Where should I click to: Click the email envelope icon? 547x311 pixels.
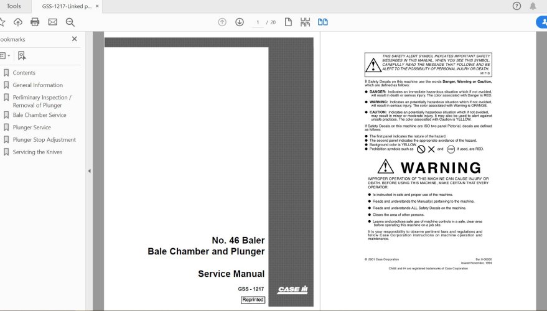[52, 22]
